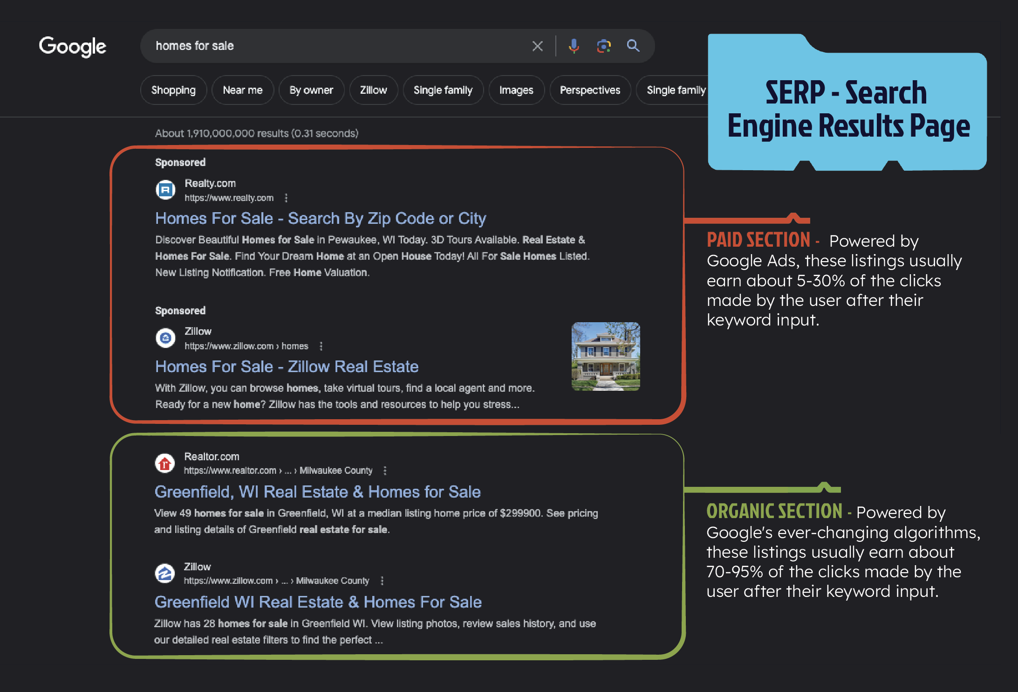The width and height of the screenshot is (1018, 692).
Task: Click the zillow.com › Milwaukee County breadcrumb URL
Action: (x=276, y=581)
